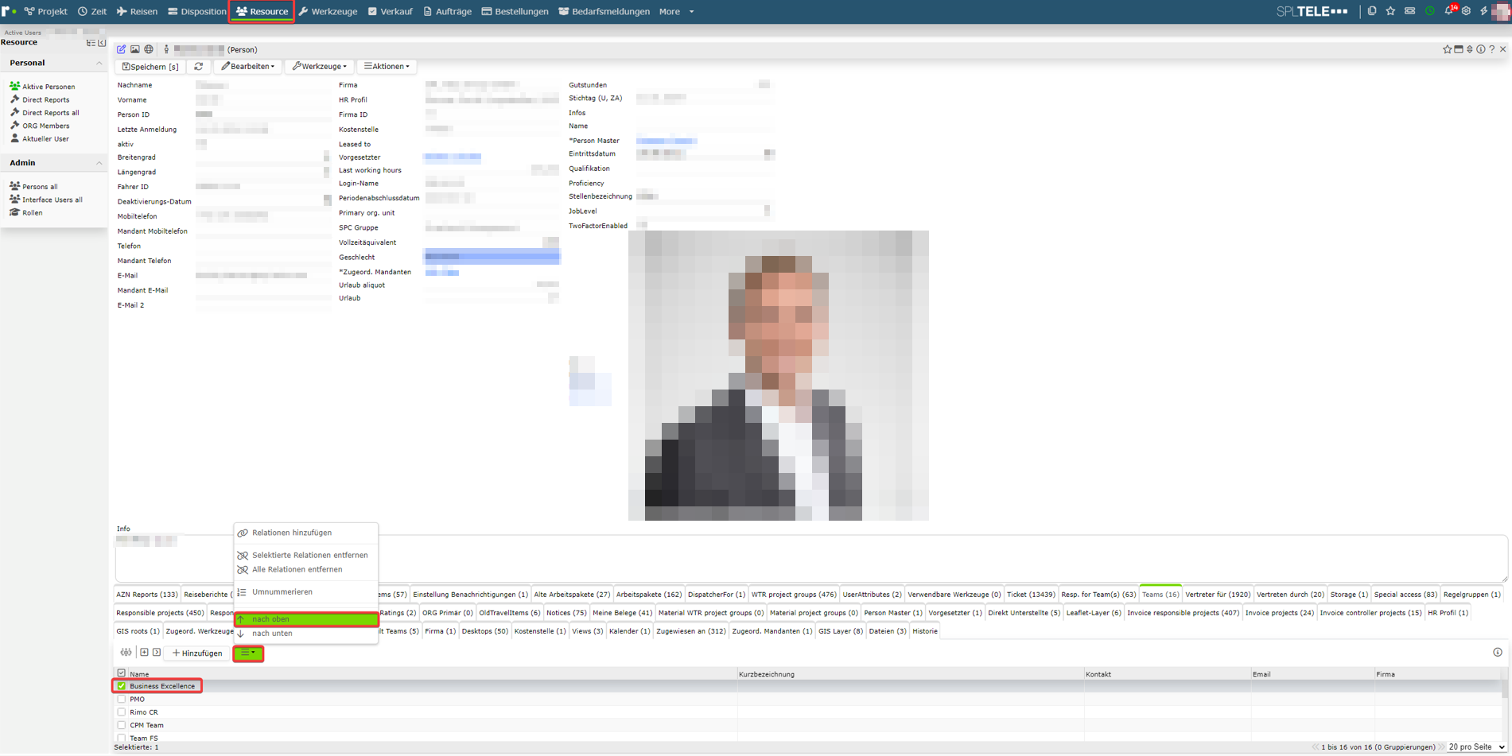Add person record to favorites via star icon
This screenshot has height=756, width=1512.
point(1447,49)
